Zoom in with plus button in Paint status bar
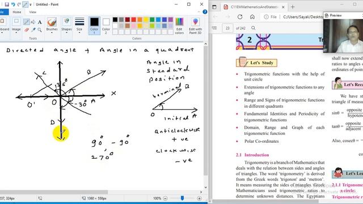Viewport: 363px width, 204px height. (199, 198)
